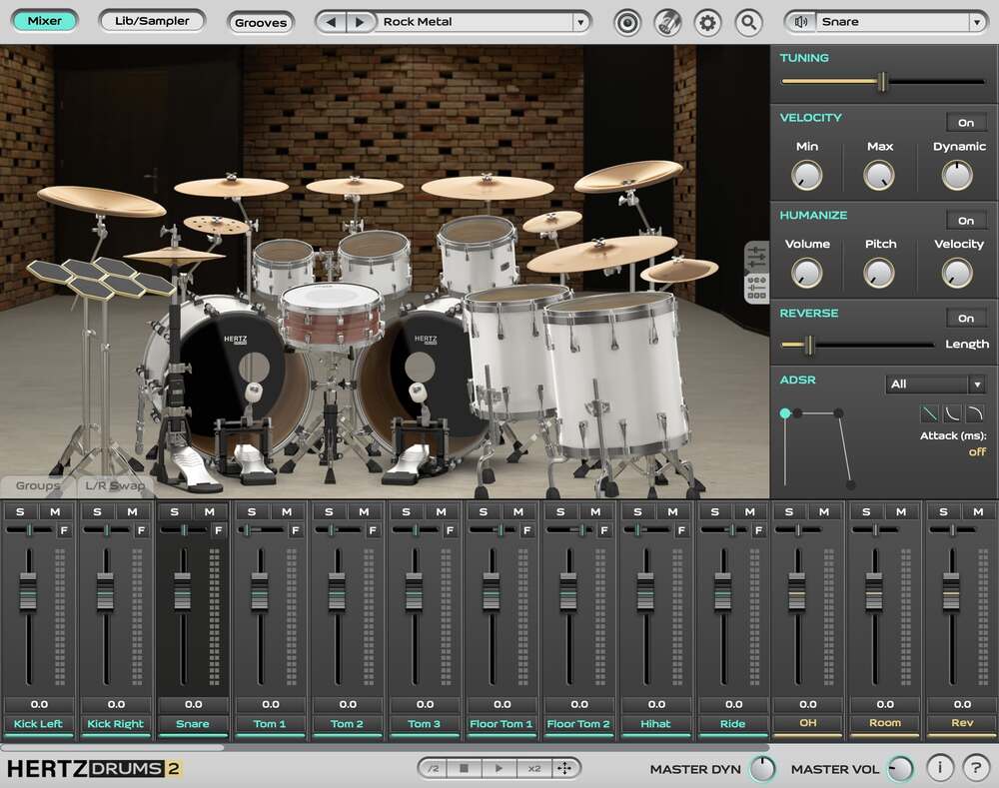This screenshot has height=788, width=999.
Task: Click the search magnifier icon
Action: pos(748,21)
